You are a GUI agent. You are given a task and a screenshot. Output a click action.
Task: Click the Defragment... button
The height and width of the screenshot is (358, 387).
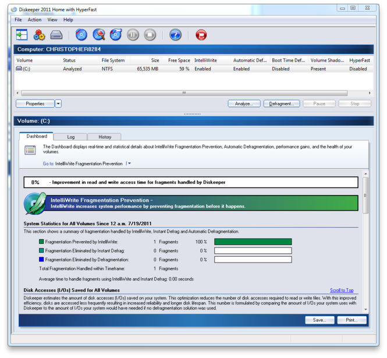[x=282, y=104]
